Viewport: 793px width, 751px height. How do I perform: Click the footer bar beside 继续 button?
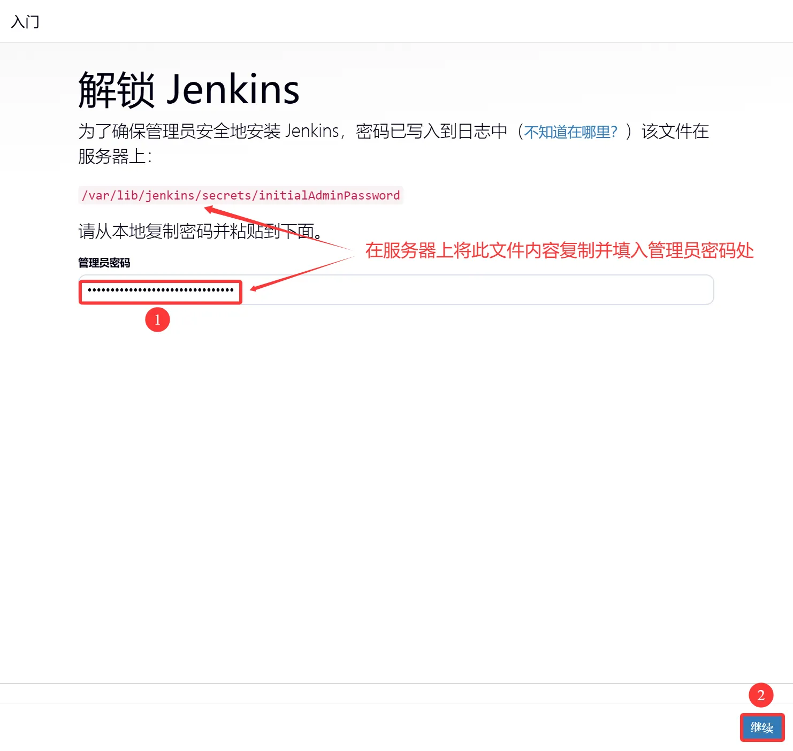click(369, 727)
